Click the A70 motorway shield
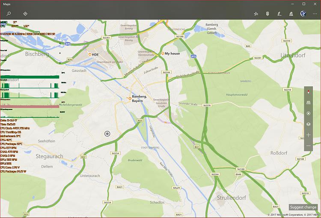 (68, 44)
